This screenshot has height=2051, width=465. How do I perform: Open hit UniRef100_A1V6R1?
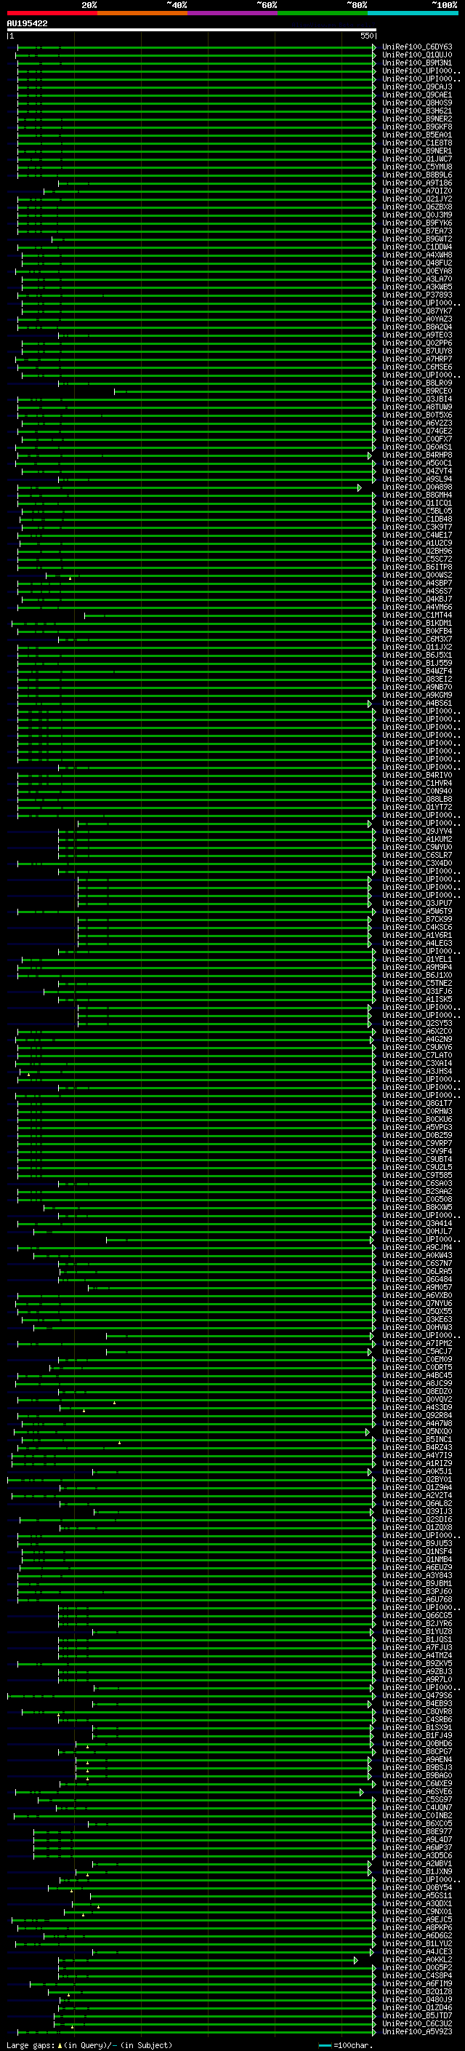[x=416, y=936]
